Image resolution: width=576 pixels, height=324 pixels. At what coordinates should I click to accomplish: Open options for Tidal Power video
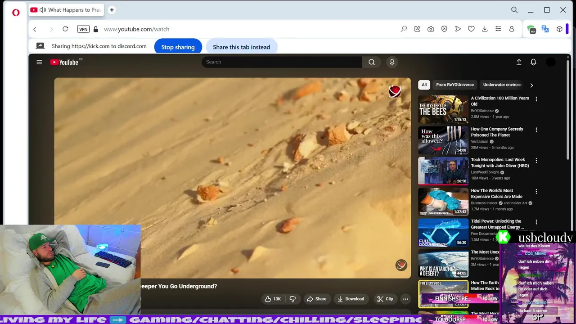(536, 222)
